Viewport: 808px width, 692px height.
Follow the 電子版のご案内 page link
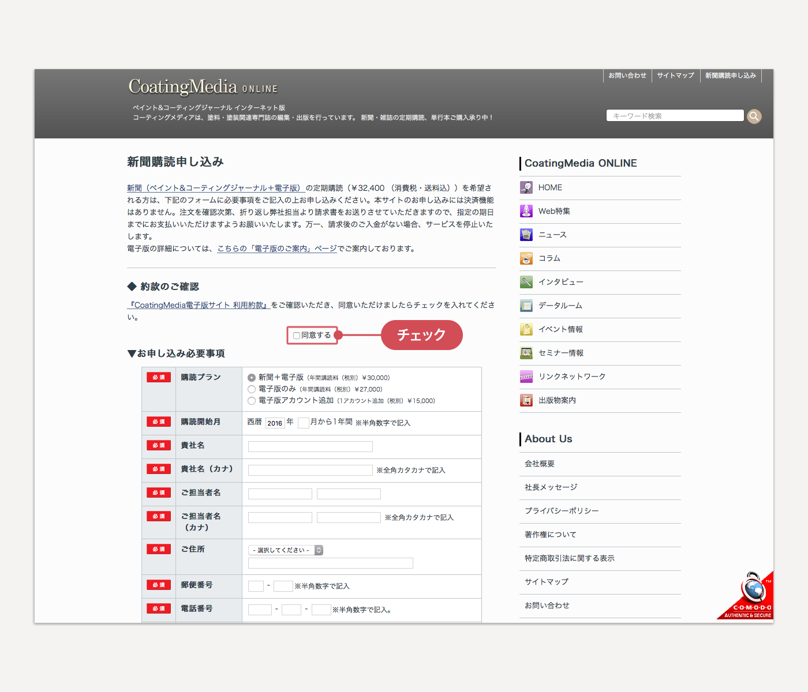(277, 249)
